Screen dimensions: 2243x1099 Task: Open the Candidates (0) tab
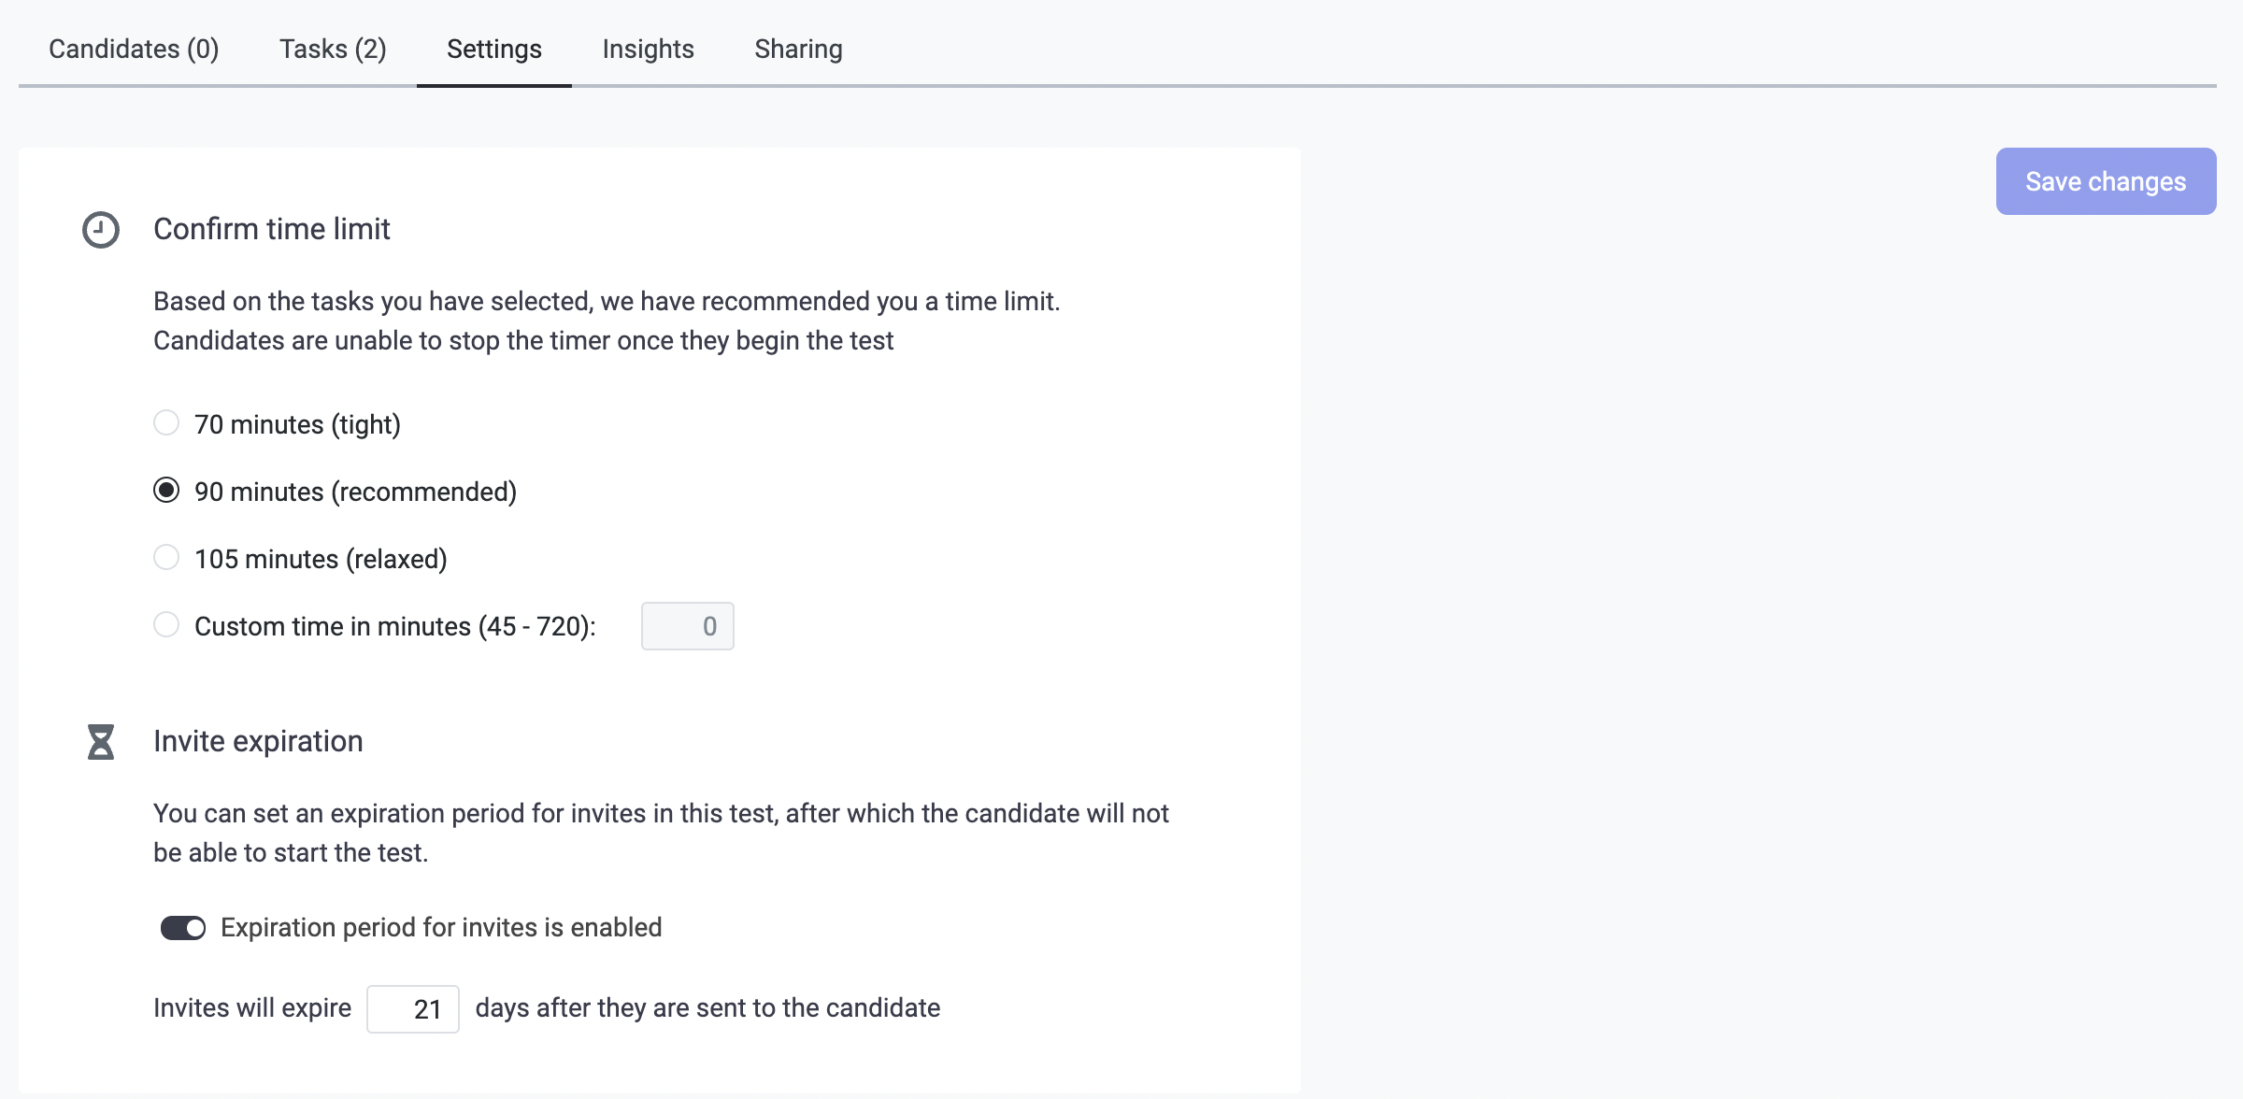134,49
